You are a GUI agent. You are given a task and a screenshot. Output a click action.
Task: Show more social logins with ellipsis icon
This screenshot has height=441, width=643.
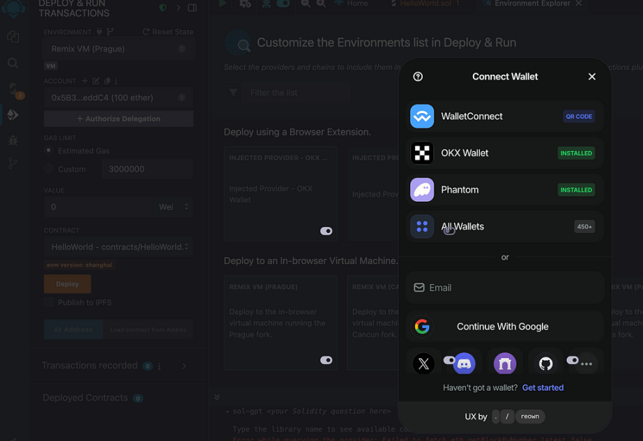coord(587,364)
